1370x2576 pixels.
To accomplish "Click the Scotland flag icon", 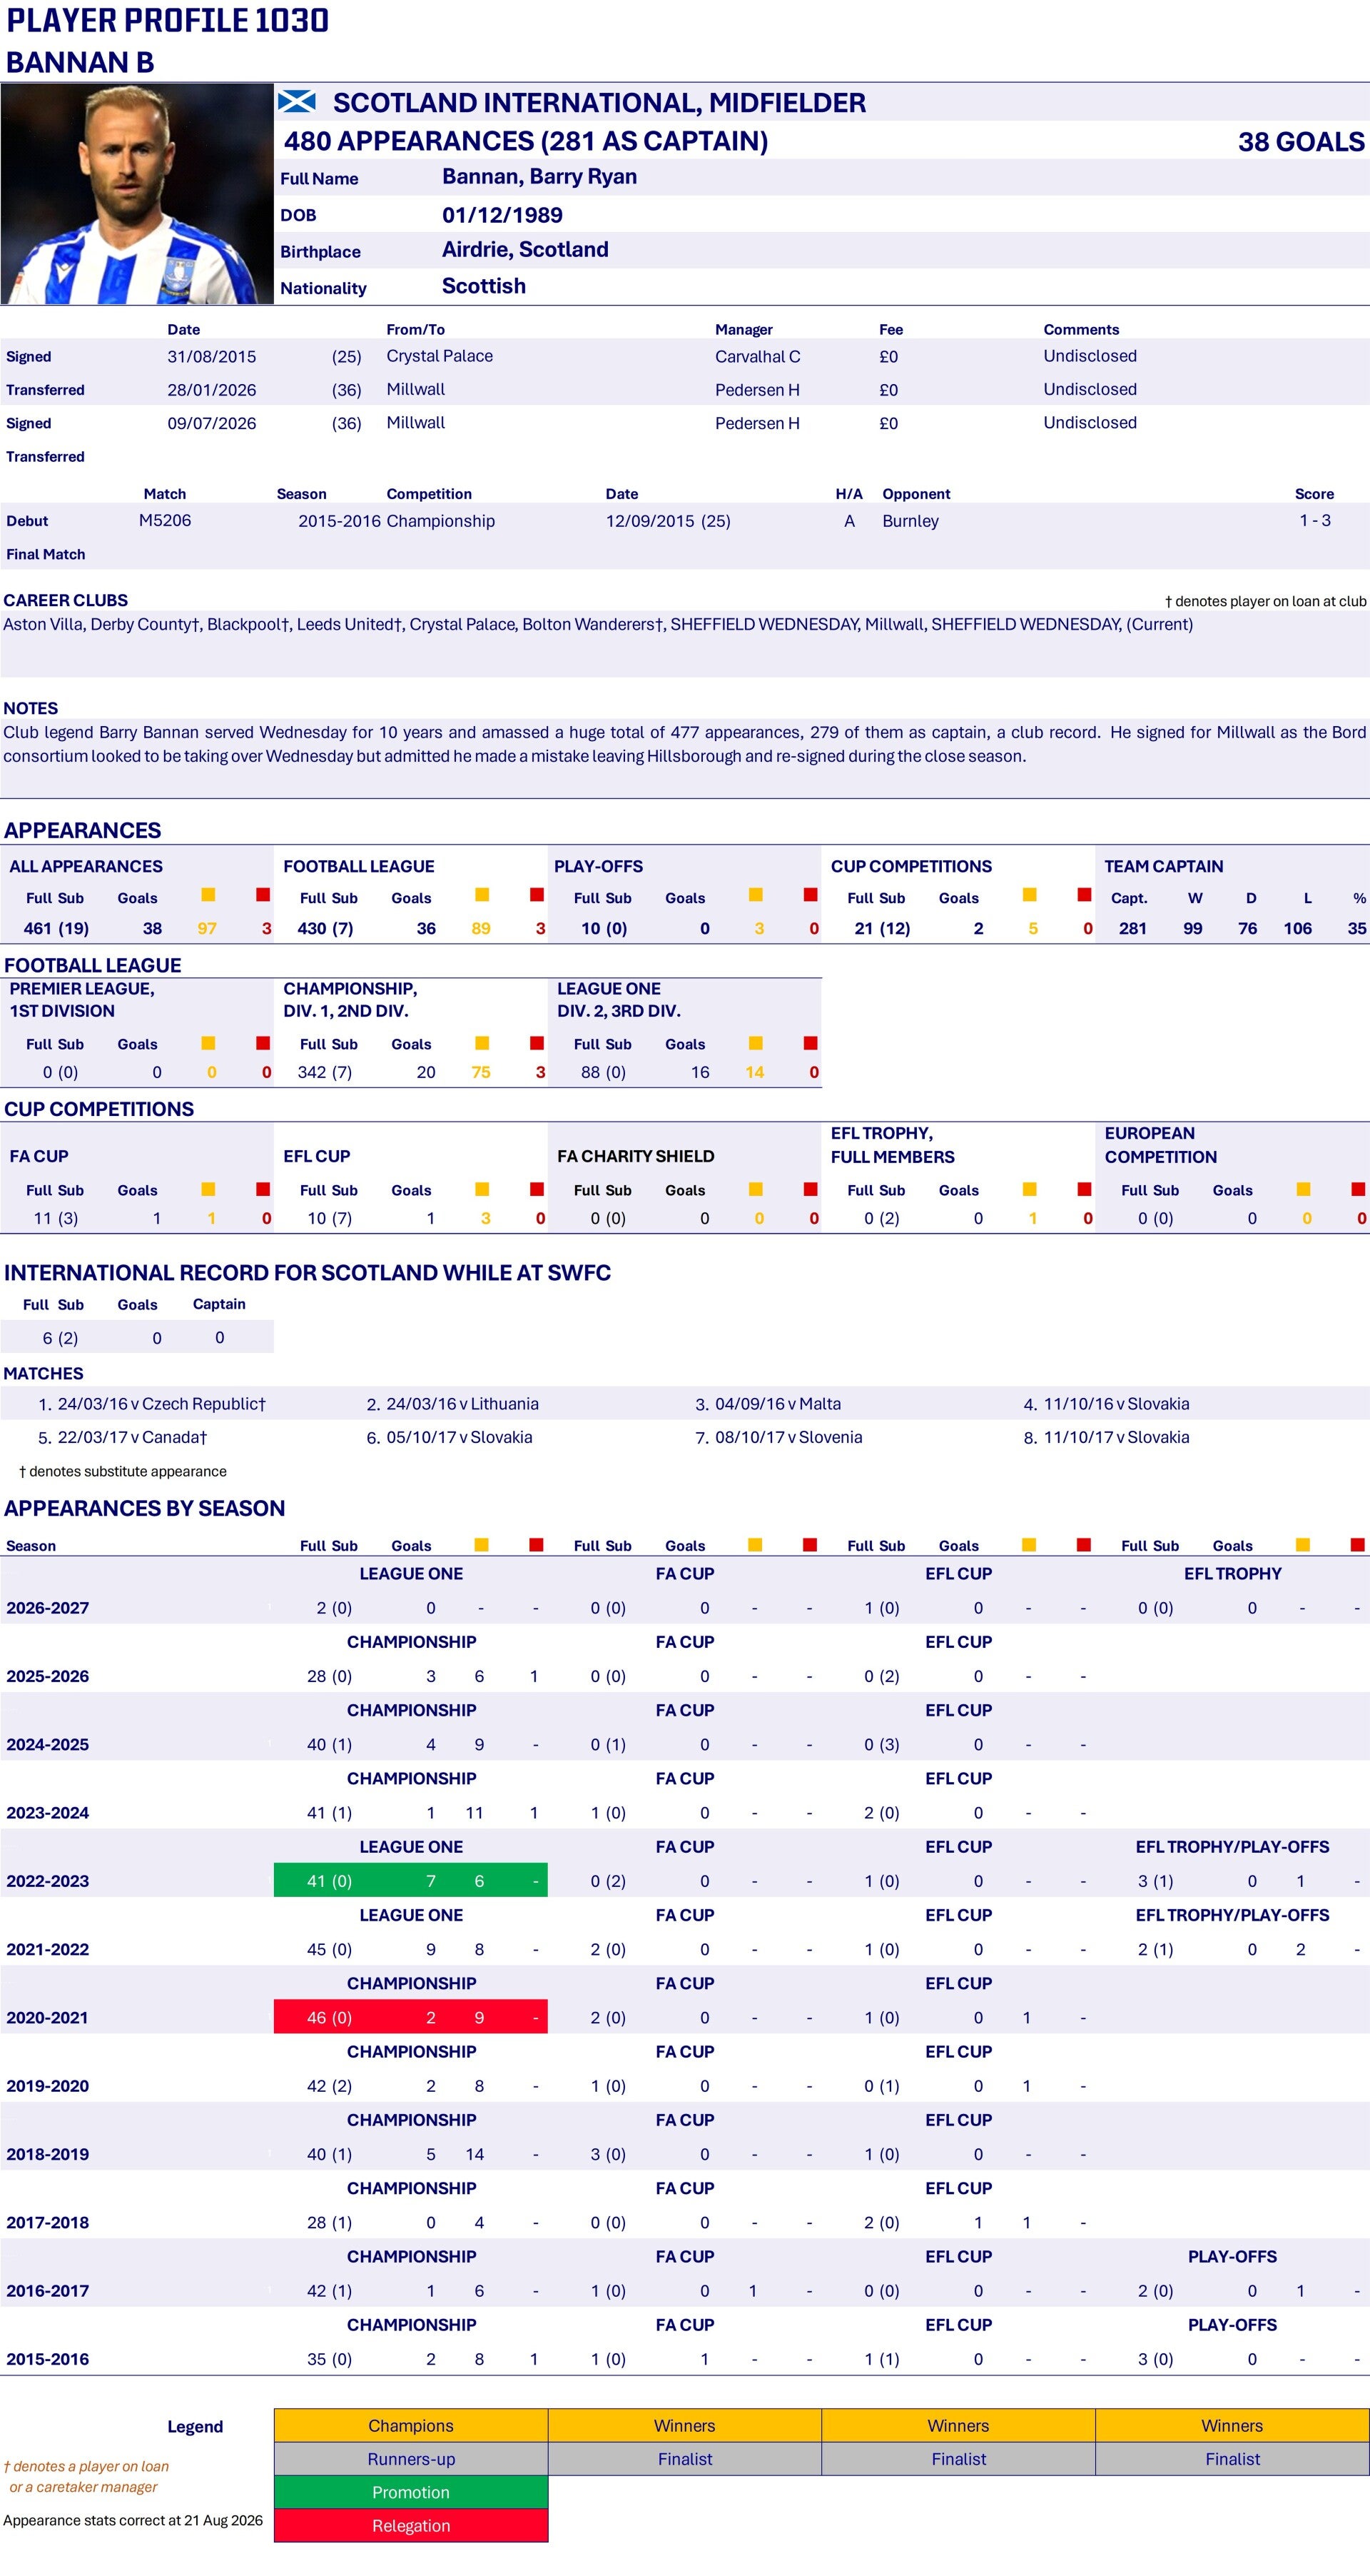I will (x=297, y=101).
